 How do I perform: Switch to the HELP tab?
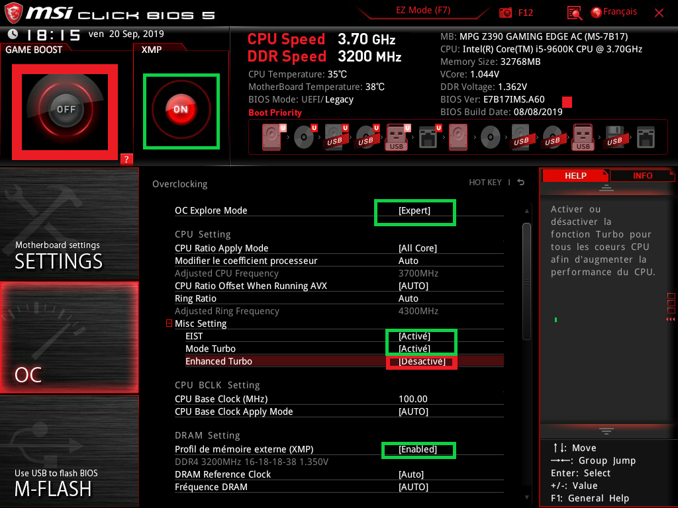coord(575,176)
